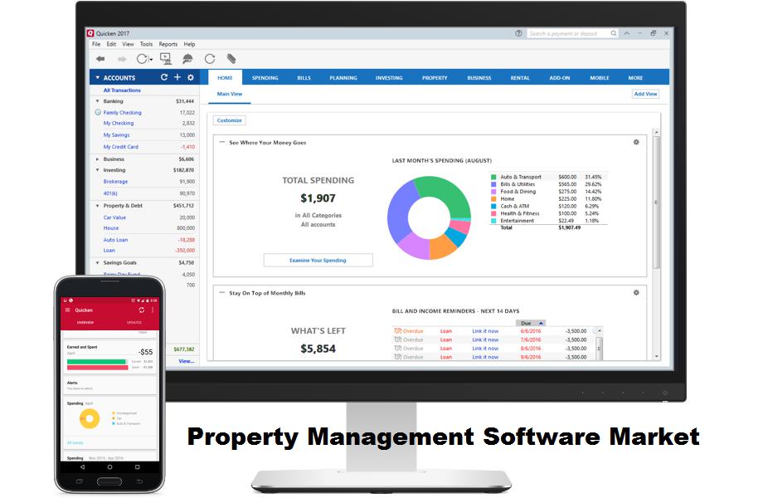Viewport: 763px width, 498px height.
Task: Select the Main View sub-tab
Action: click(229, 94)
